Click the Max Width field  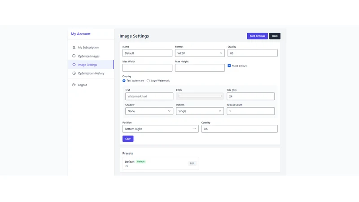pyautogui.click(x=147, y=68)
